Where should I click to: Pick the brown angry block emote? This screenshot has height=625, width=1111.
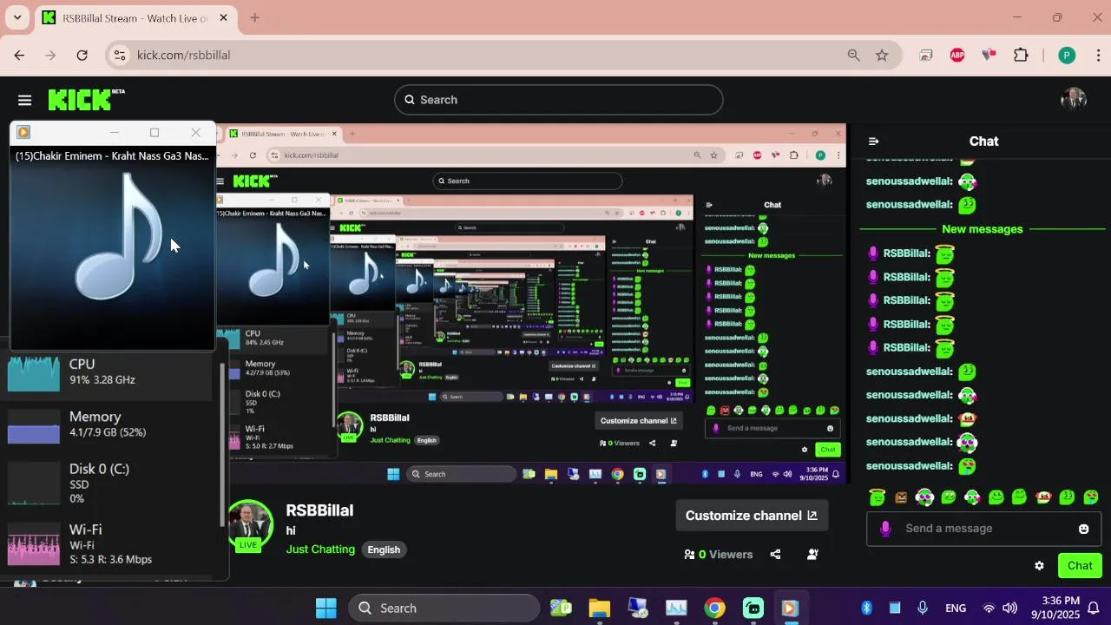click(x=901, y=497)
